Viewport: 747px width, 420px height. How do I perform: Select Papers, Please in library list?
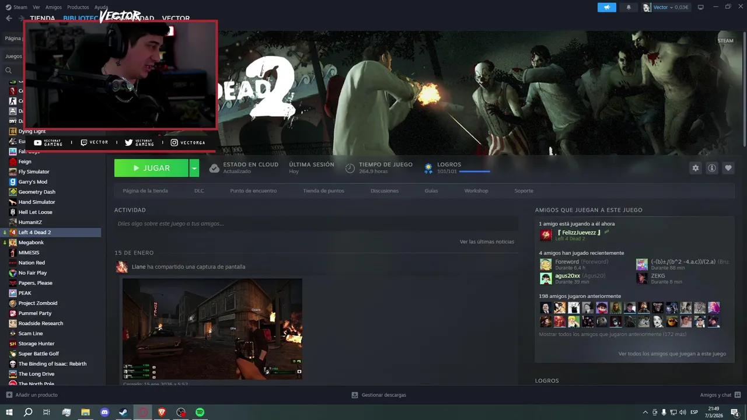(x=51, y=283)
